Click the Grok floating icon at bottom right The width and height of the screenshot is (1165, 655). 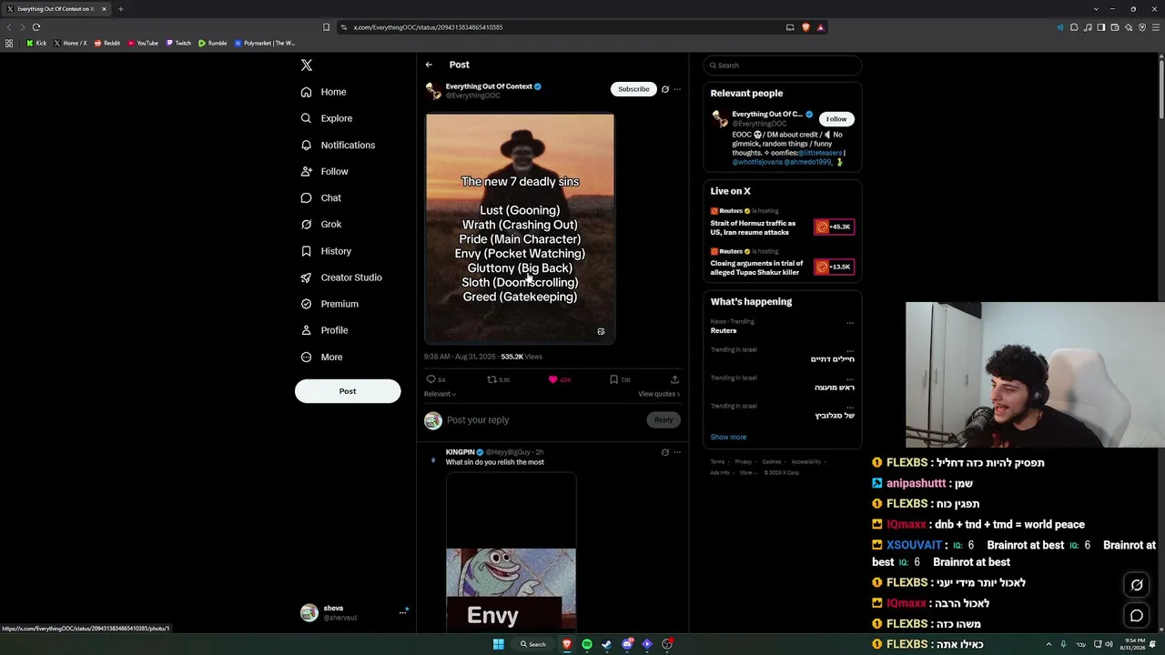1137,585
